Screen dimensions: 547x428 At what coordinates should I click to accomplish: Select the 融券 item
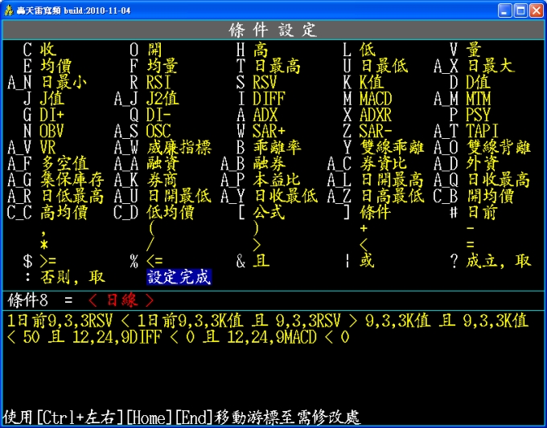[269, 164]
